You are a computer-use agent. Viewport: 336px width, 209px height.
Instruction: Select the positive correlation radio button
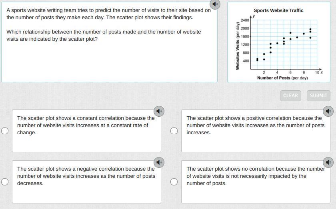click(x=174, y=131)
